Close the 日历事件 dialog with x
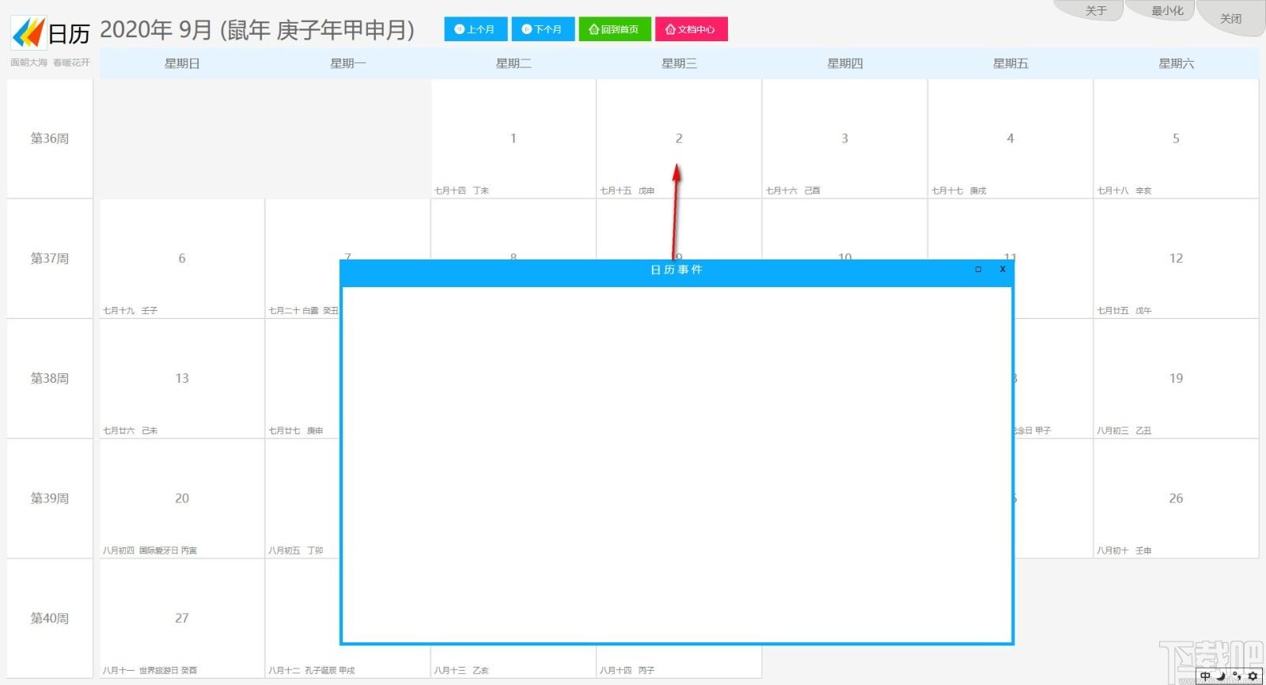The height and width of the screenshot is (685, 1266). [x=1003, y=269]
